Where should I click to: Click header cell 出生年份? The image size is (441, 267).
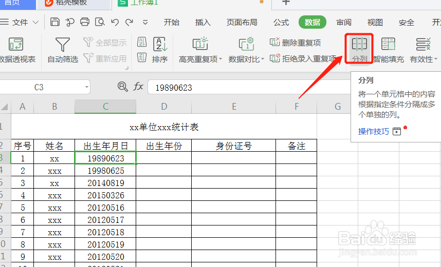(x=163, y=146)
